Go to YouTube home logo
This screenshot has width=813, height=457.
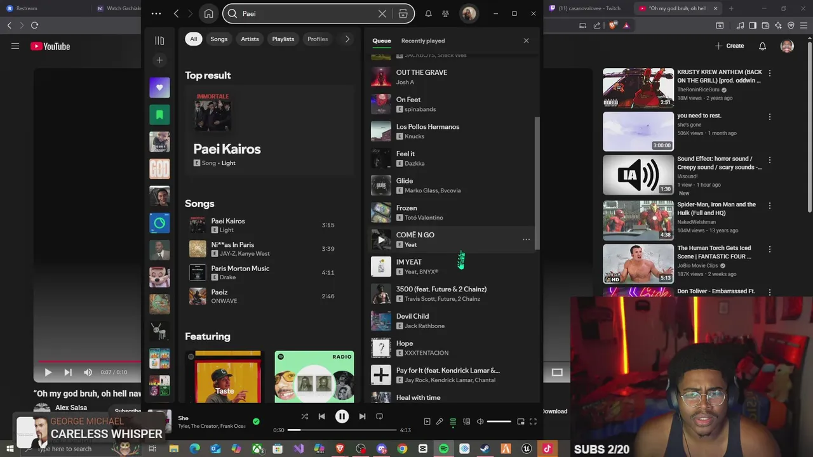pos(50,46)
